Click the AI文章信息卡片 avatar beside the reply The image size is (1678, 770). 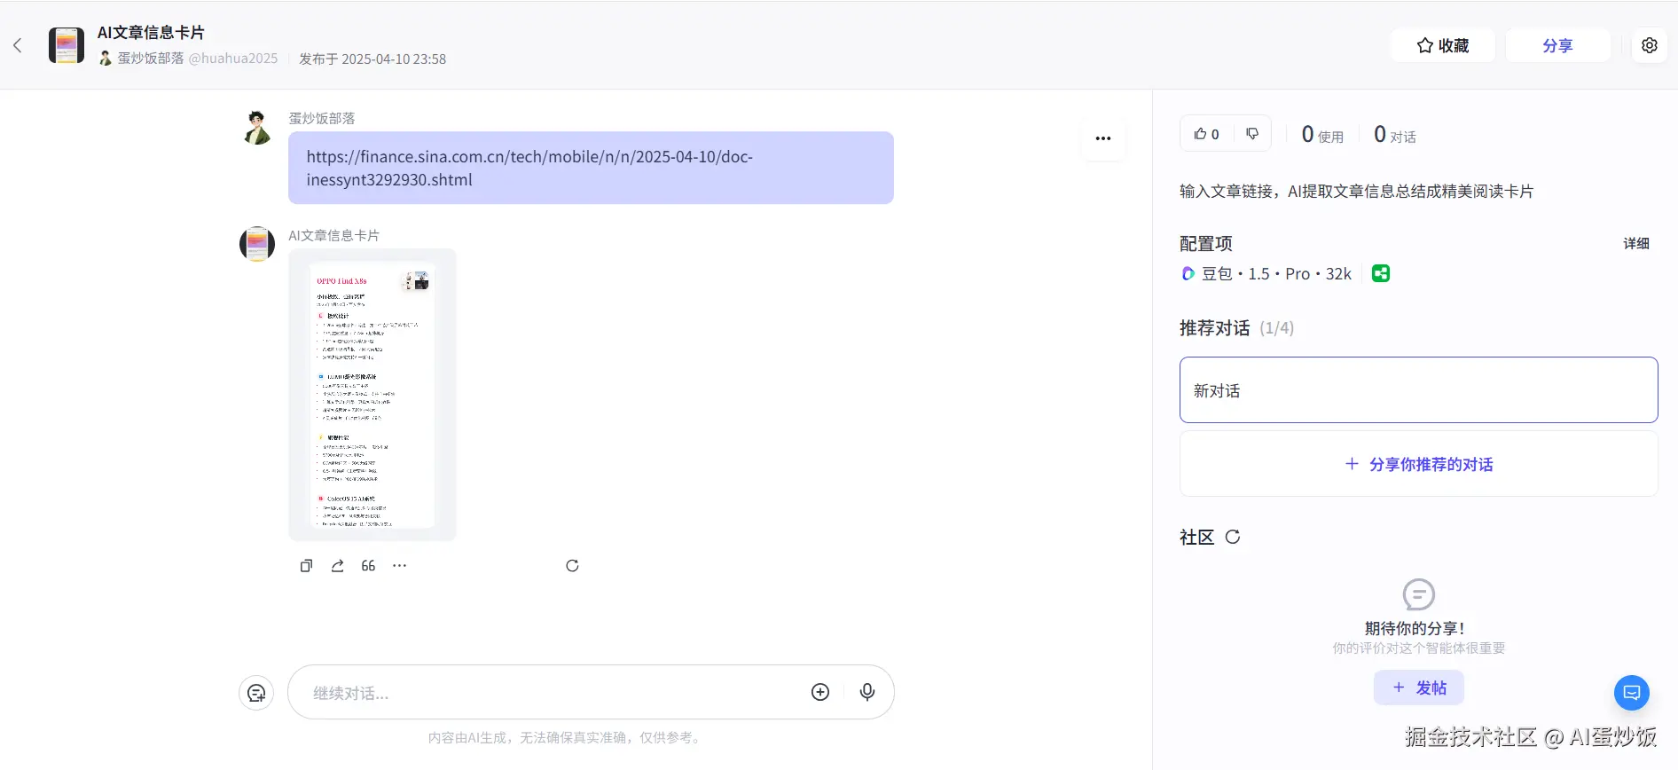click(257, 244)
